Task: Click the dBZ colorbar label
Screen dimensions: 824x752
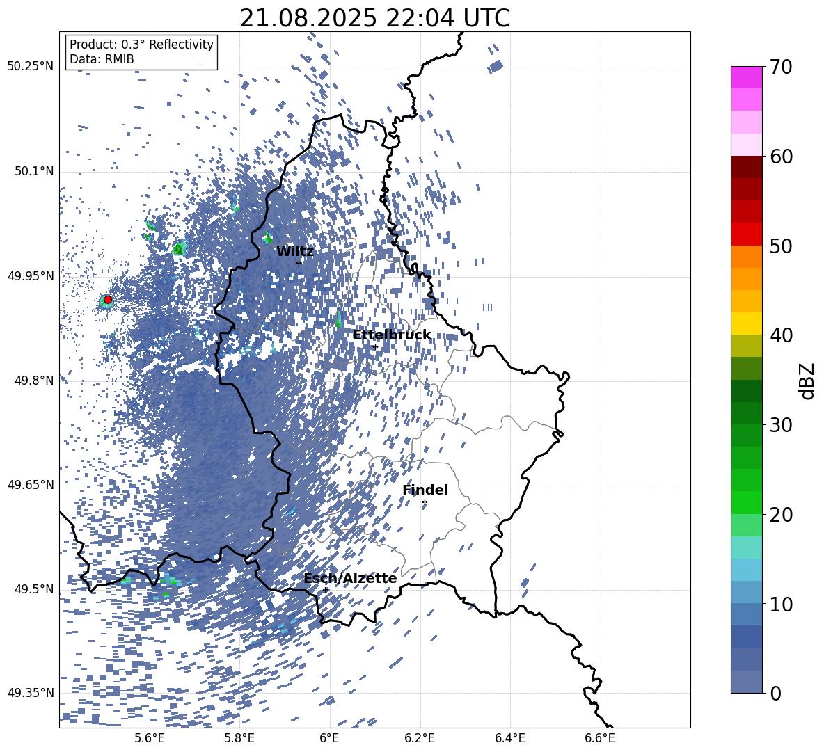Action: tap(807, 381)
